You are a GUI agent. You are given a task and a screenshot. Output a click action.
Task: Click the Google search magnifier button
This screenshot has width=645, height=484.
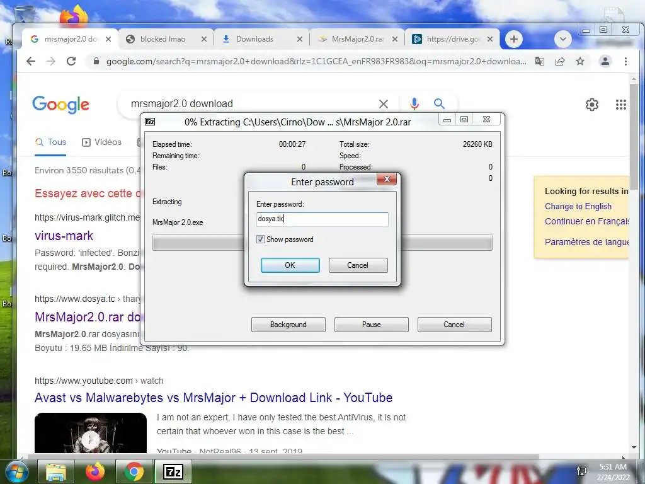(439, 104)
